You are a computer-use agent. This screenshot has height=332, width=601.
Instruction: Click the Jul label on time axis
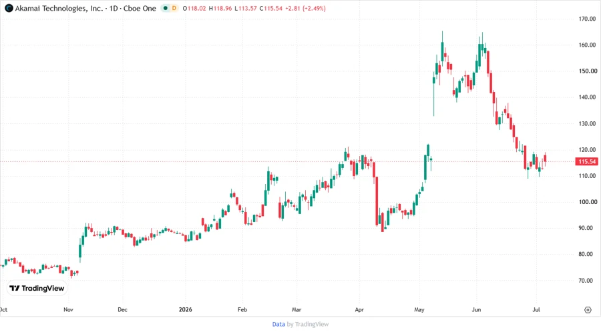(x=536, y=309)
